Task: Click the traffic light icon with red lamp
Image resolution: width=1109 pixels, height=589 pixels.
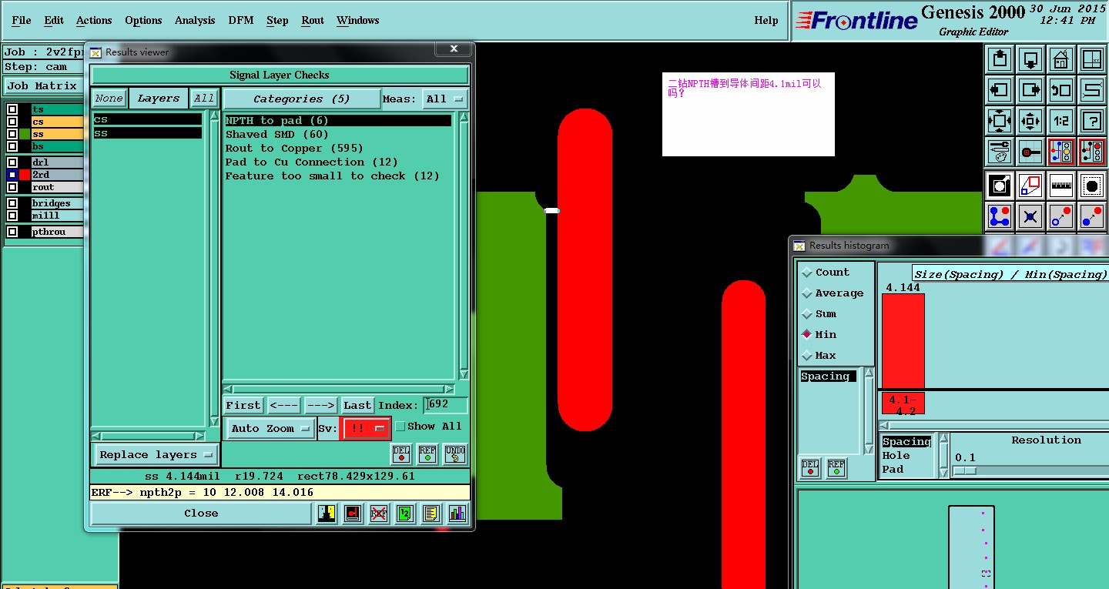Action: (x=1092, y=152)
